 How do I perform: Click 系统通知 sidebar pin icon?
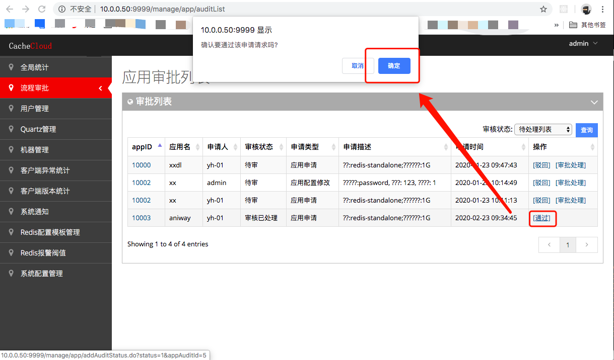point(11,211)
